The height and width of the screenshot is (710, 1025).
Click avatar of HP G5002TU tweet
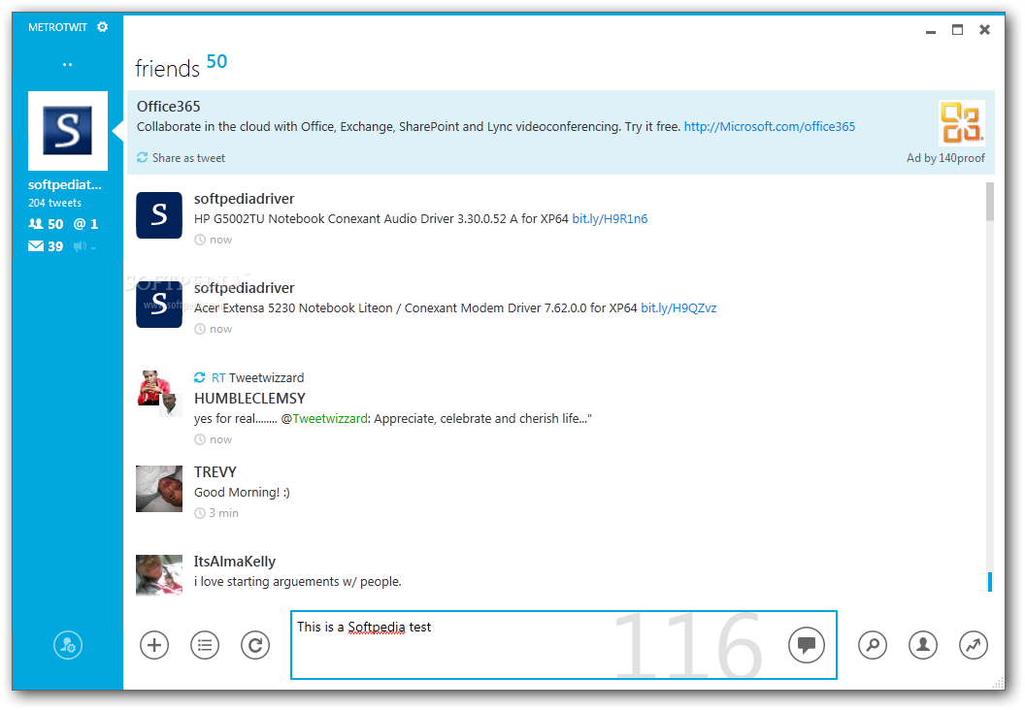[x=159, y=215]
